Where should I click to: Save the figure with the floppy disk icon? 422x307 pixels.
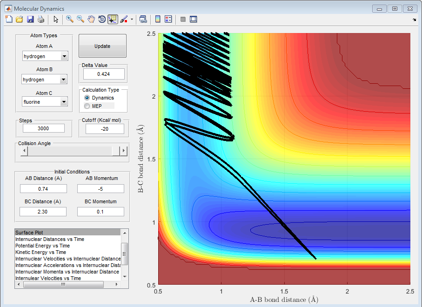(x=30, y=19)
